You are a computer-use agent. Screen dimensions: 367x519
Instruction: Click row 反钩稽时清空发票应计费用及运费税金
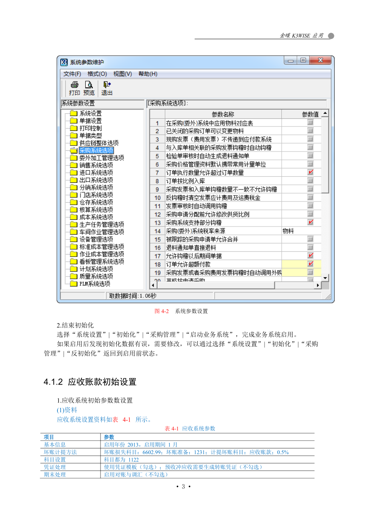pos(235,197)
